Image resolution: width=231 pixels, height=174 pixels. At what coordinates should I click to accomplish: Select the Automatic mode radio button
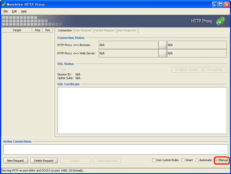click(x=197, y=160)
